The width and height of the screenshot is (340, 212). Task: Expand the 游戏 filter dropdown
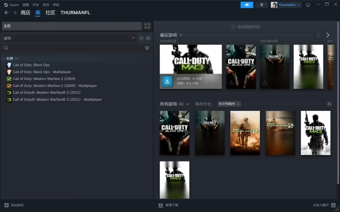coord(69,38)
